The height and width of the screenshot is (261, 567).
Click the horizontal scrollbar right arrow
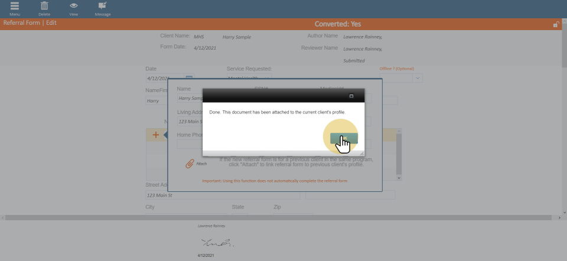[x=559, y=218]
